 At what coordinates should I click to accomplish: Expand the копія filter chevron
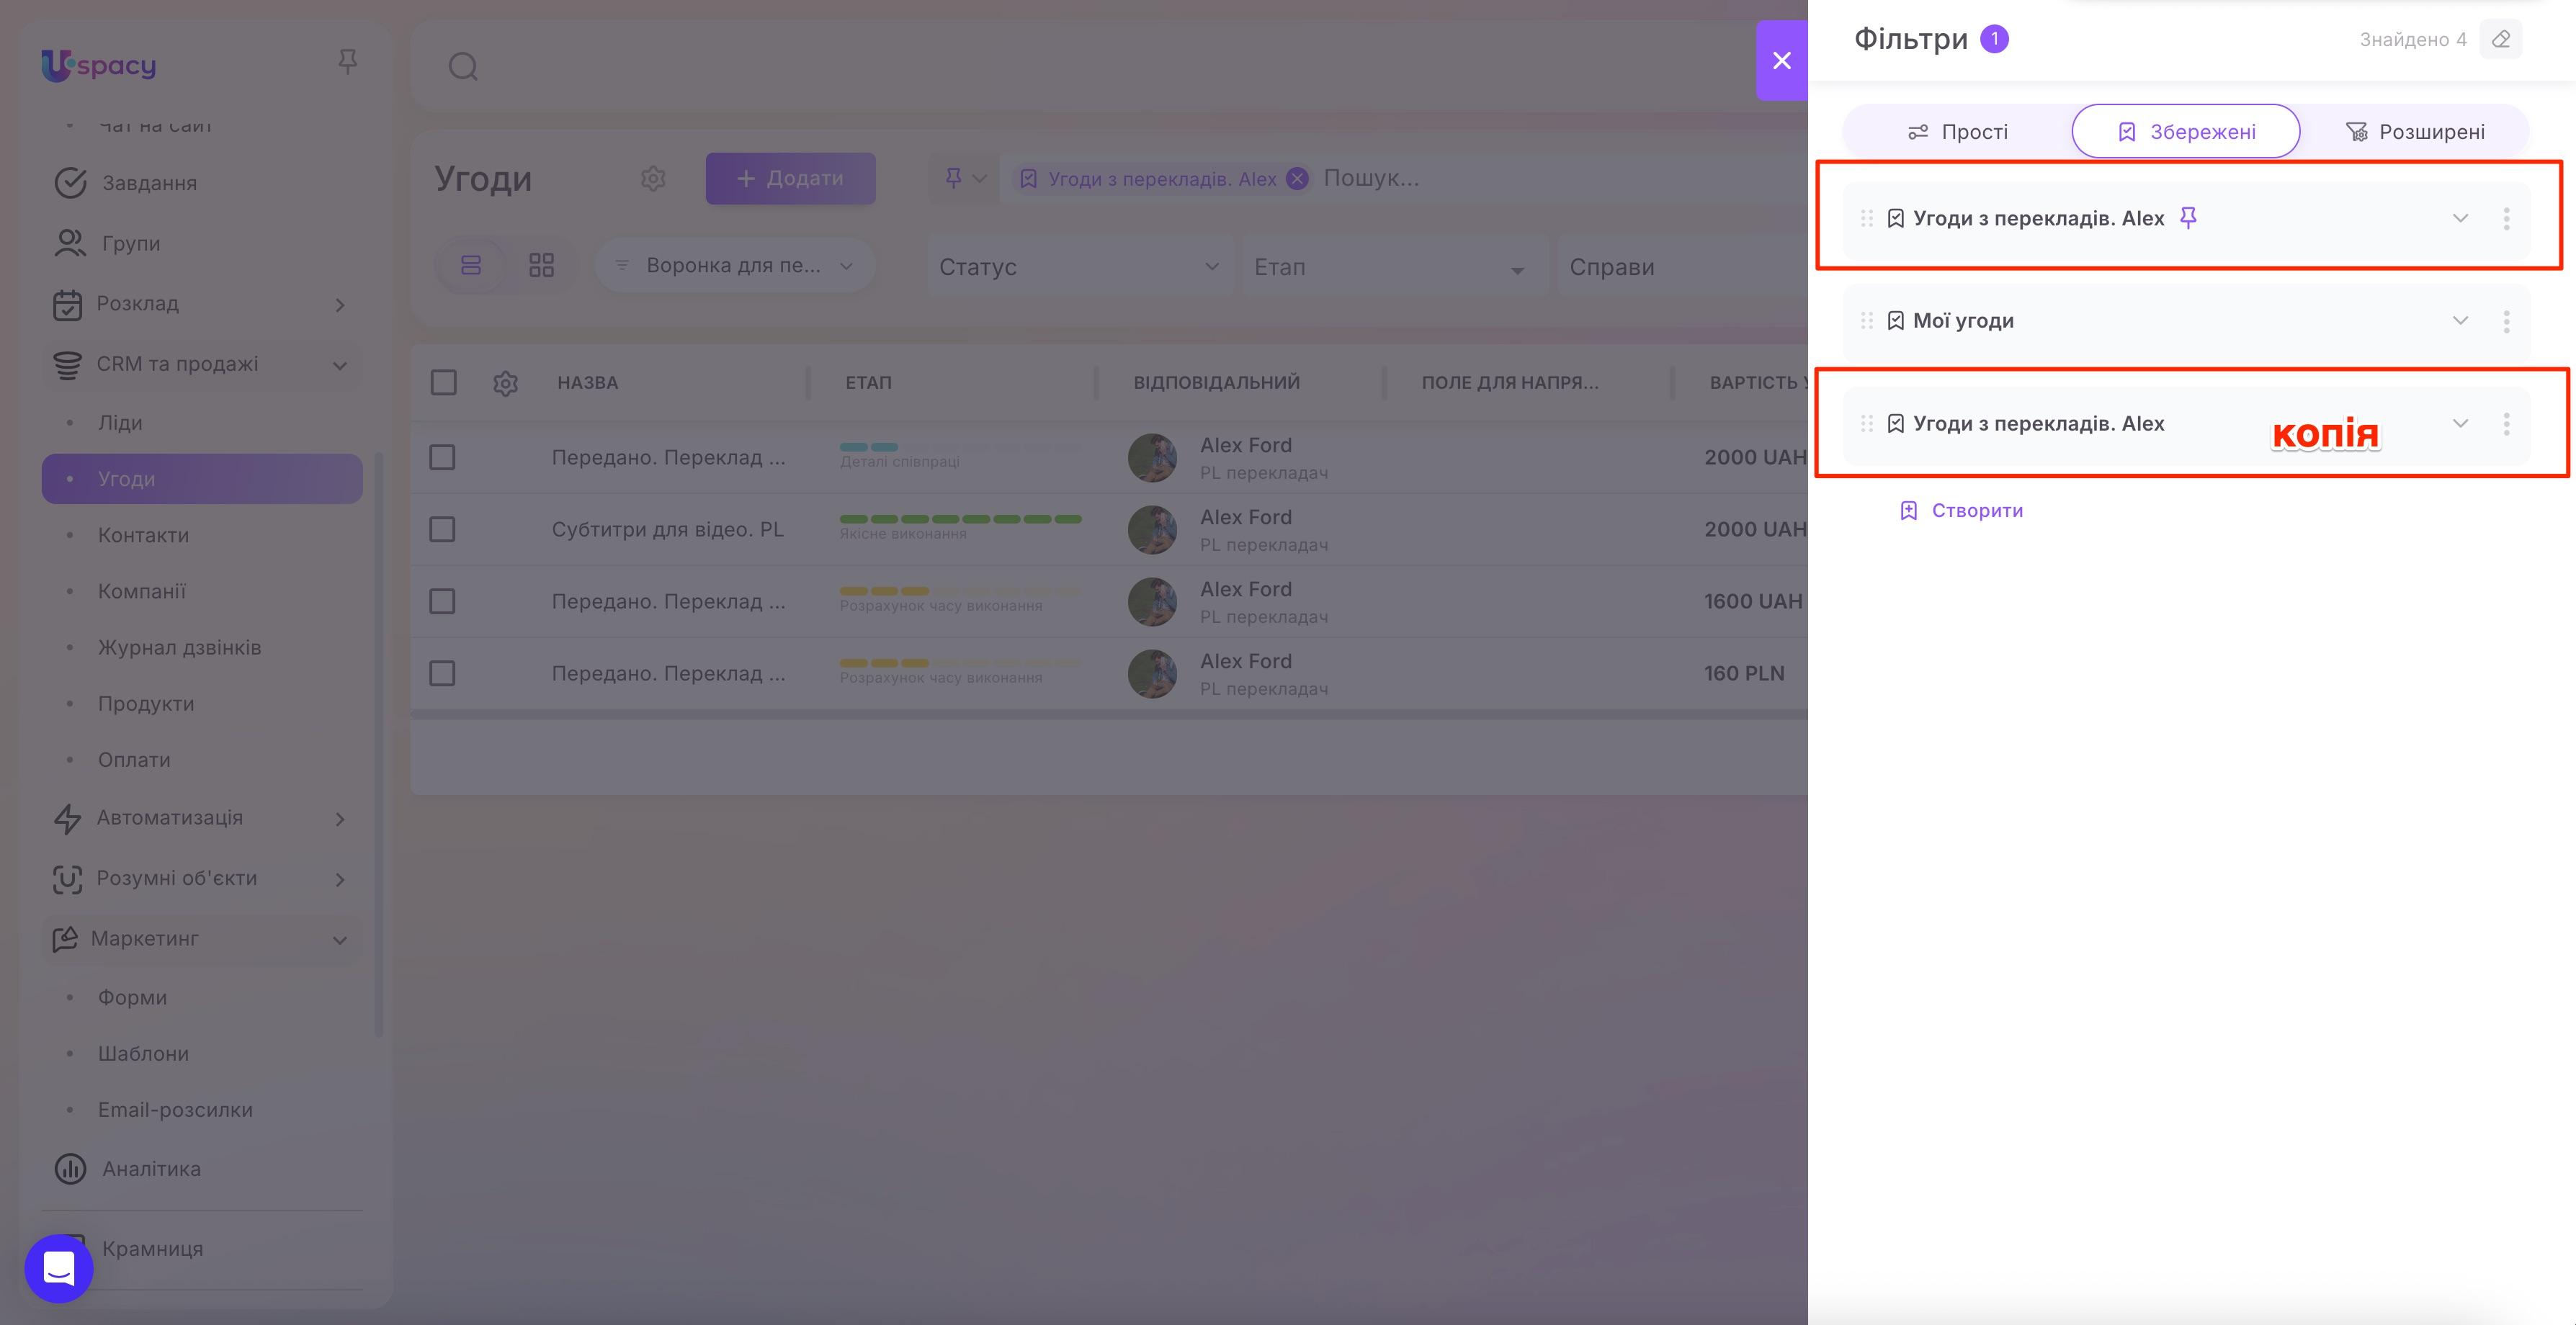tap(2460, 424)
